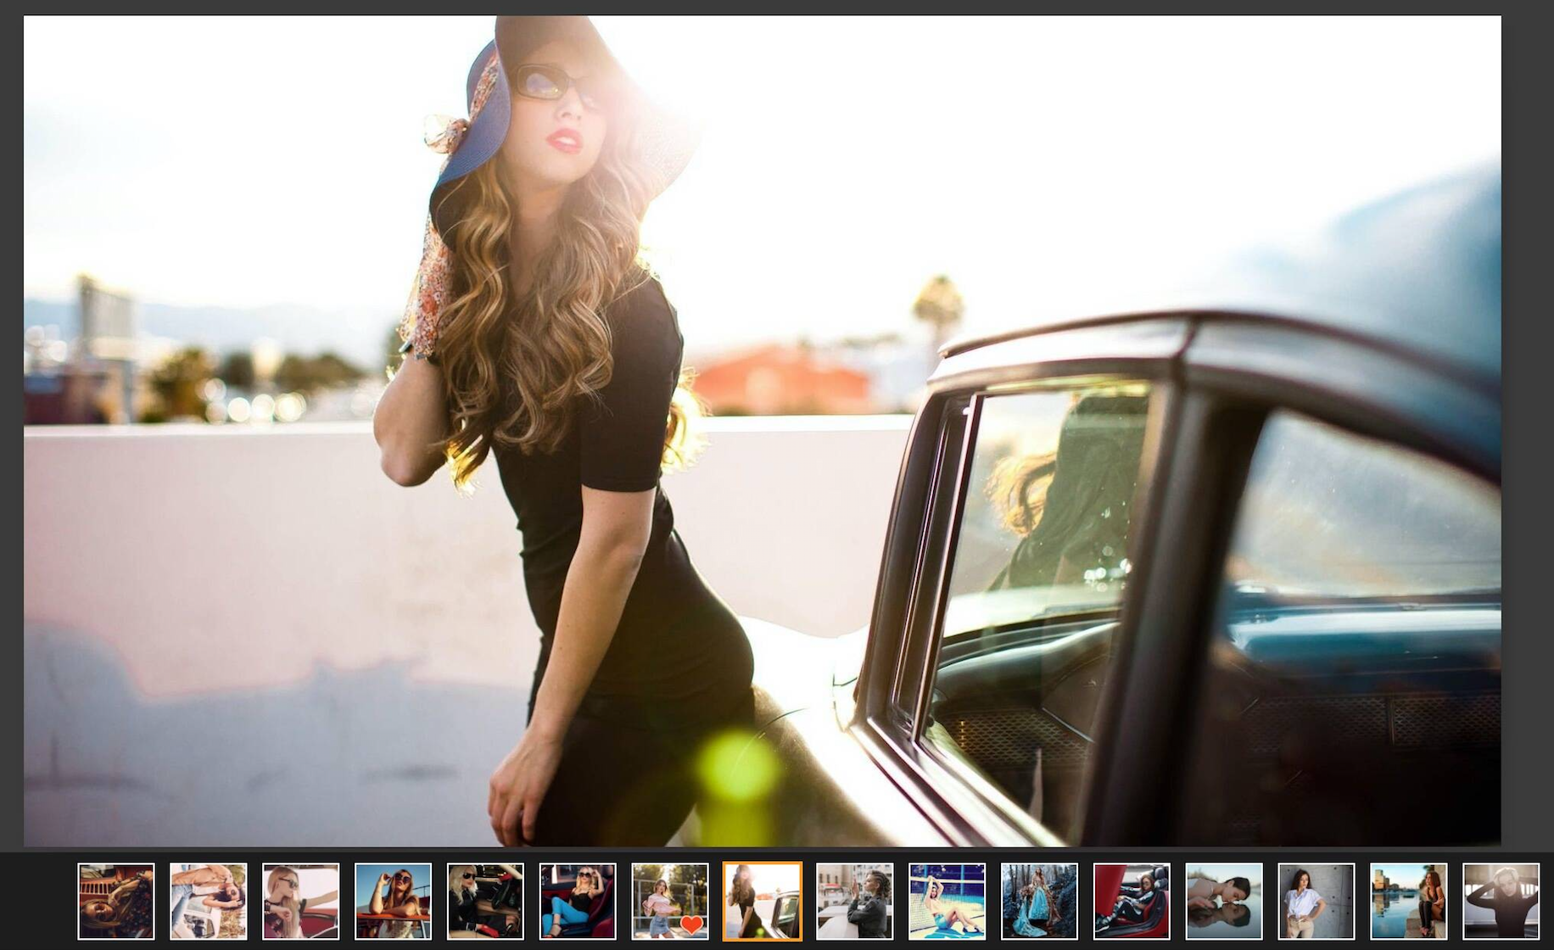Open thumbnail of blonde in black jacket
1554x950 pixels.
tap(486, 902)
